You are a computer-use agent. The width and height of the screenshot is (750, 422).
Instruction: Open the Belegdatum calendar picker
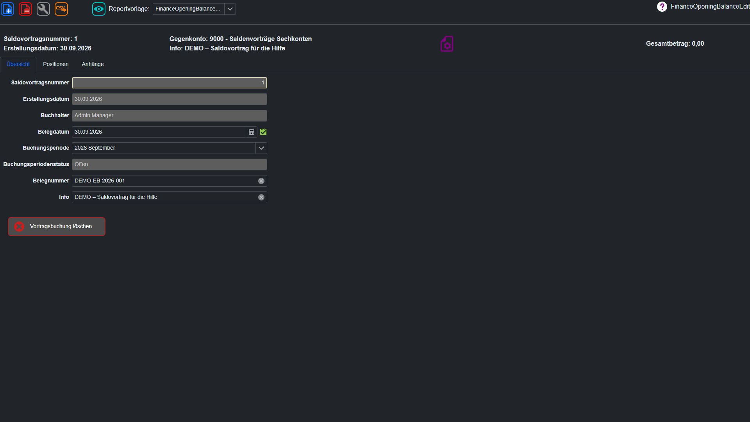(x=252, y=132)
